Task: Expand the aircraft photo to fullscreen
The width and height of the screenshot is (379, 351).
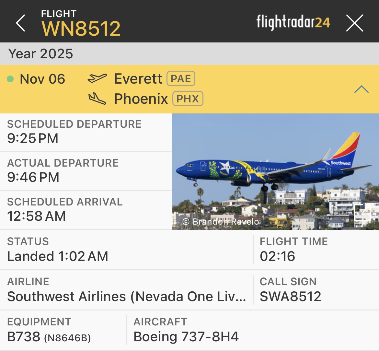Action: (x=362, y=213)
